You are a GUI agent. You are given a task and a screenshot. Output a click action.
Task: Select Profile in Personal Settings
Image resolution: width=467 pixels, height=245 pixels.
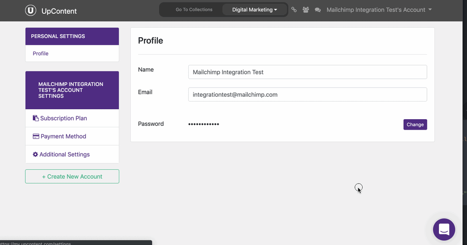pos(41,53)
